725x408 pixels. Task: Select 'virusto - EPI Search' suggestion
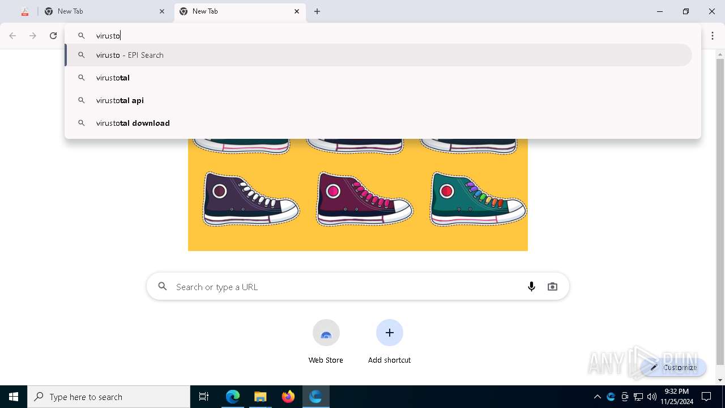[x=378, y=55]
